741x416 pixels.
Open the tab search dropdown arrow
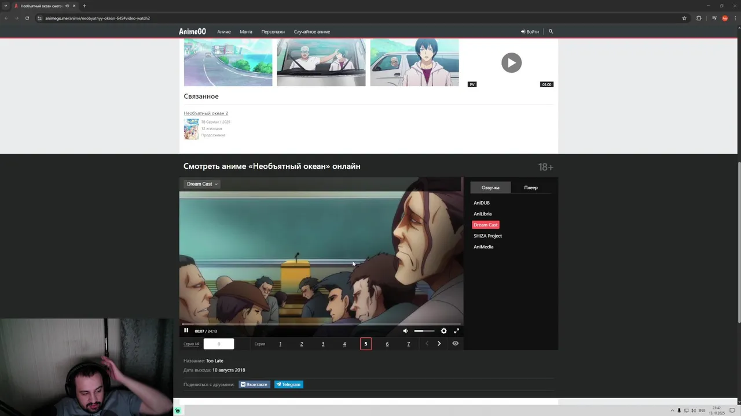(x=5, y=6)
